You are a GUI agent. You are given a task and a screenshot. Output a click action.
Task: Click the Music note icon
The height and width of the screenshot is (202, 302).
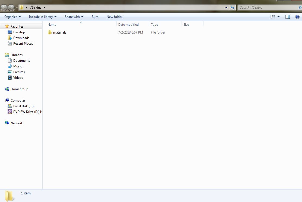(x=9, y=66)
